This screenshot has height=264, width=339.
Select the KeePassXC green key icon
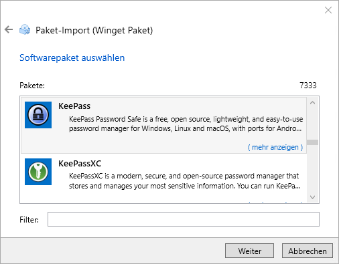38,172
